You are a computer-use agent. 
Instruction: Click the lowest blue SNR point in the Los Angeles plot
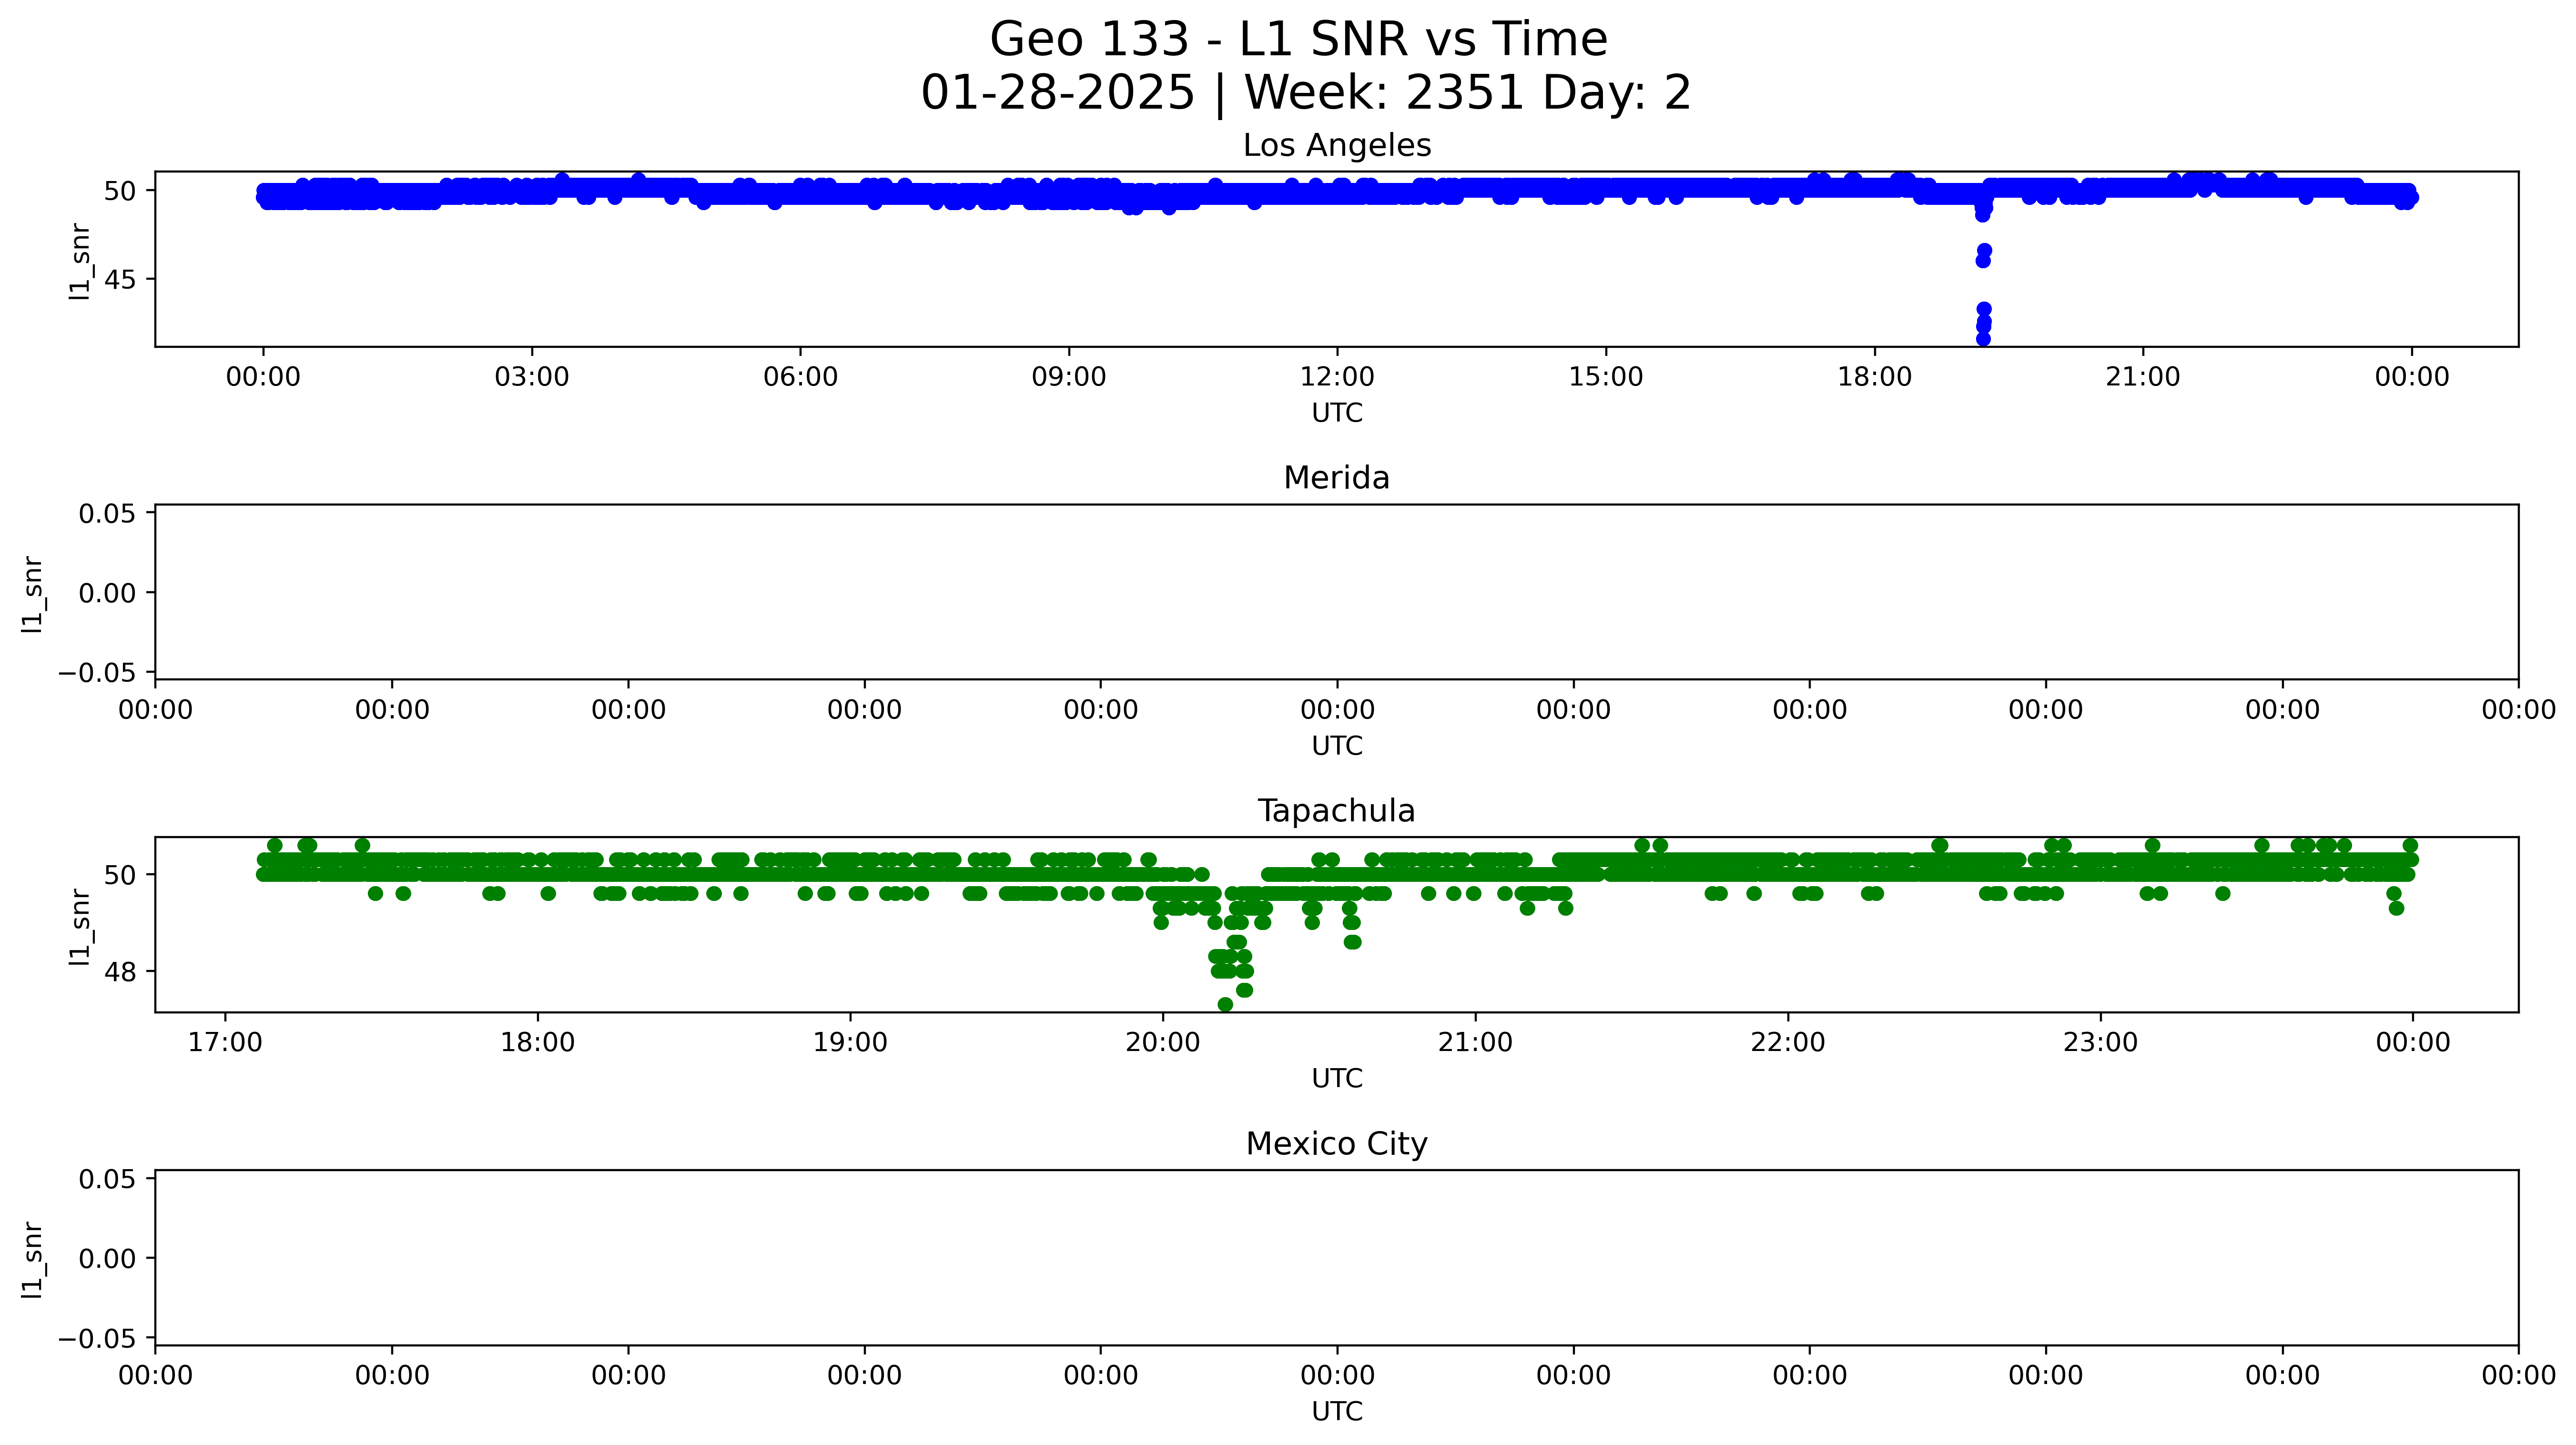coord(1983,339)
